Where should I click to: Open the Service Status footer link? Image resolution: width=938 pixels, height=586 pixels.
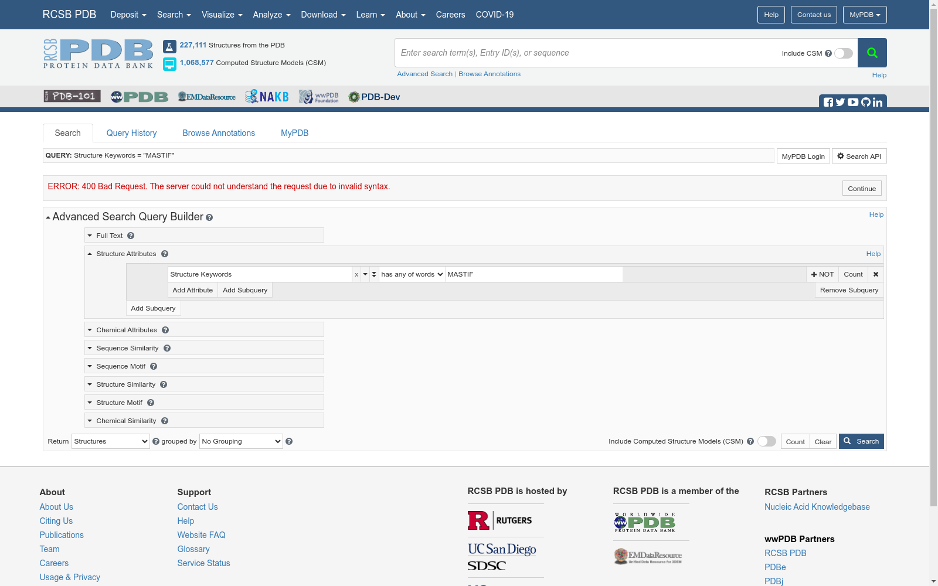coord(203,563)
